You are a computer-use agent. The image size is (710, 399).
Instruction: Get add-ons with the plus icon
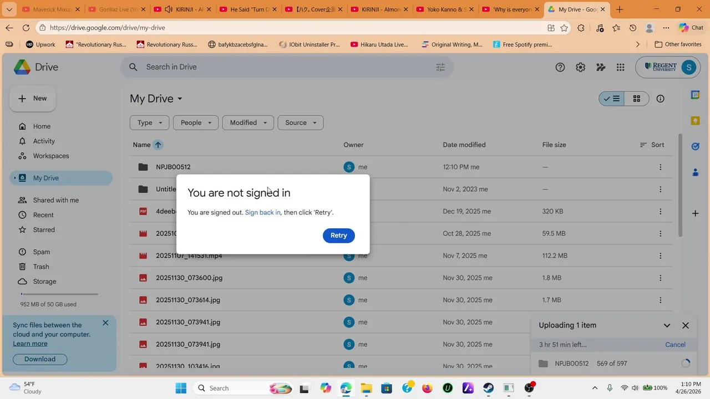(x=695, y=213)
